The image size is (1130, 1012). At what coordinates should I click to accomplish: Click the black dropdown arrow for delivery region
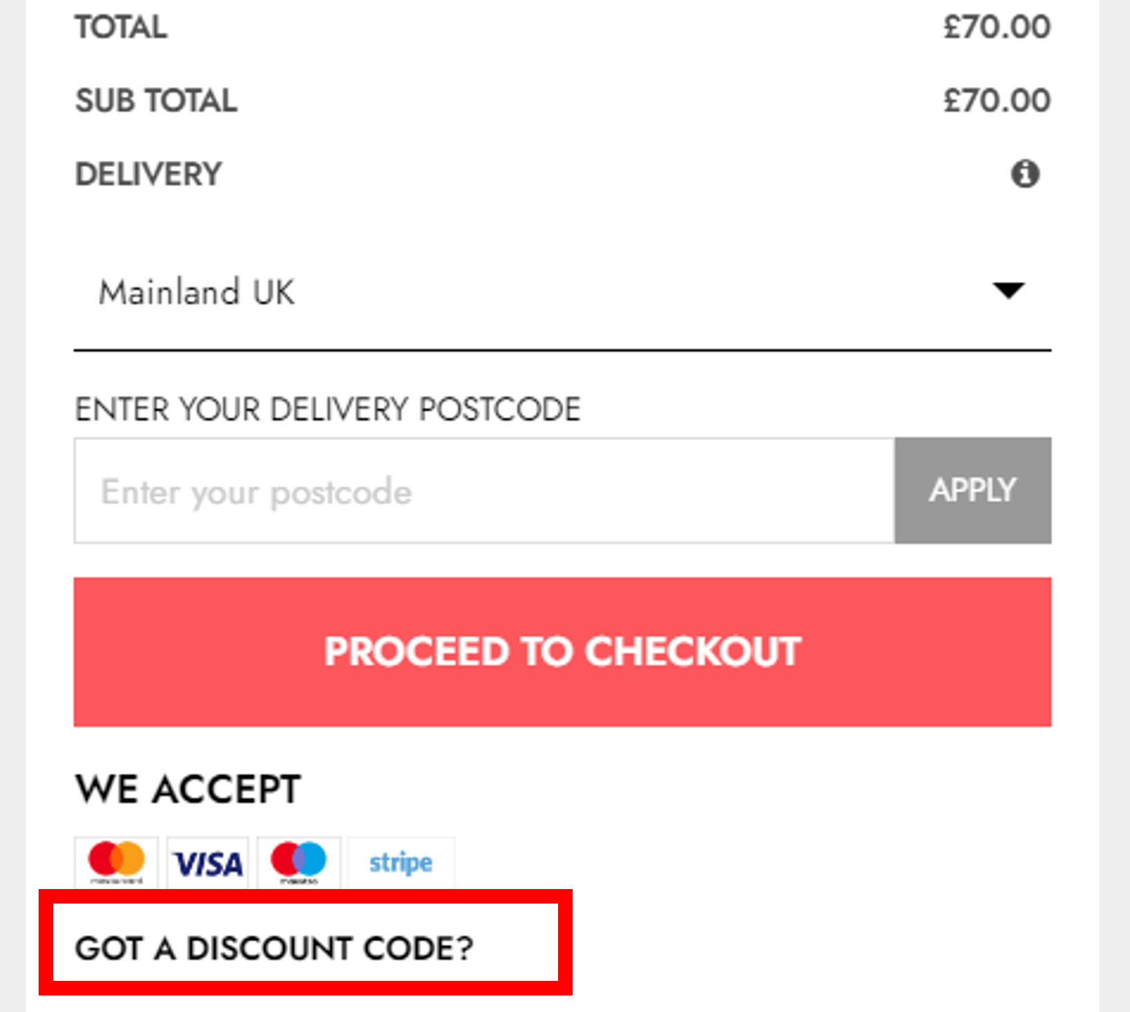[1008, 290]
